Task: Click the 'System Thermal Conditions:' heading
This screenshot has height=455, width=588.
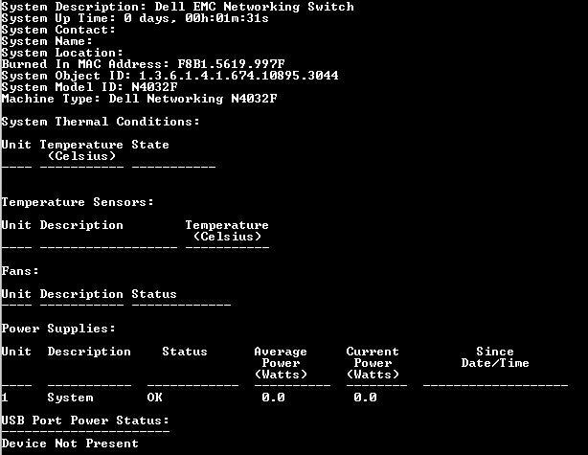Action: tap(101, 122)
